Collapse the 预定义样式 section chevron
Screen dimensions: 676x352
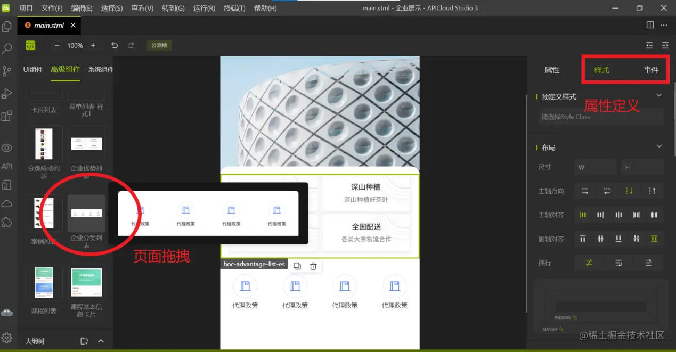click(x=659, y=95)
